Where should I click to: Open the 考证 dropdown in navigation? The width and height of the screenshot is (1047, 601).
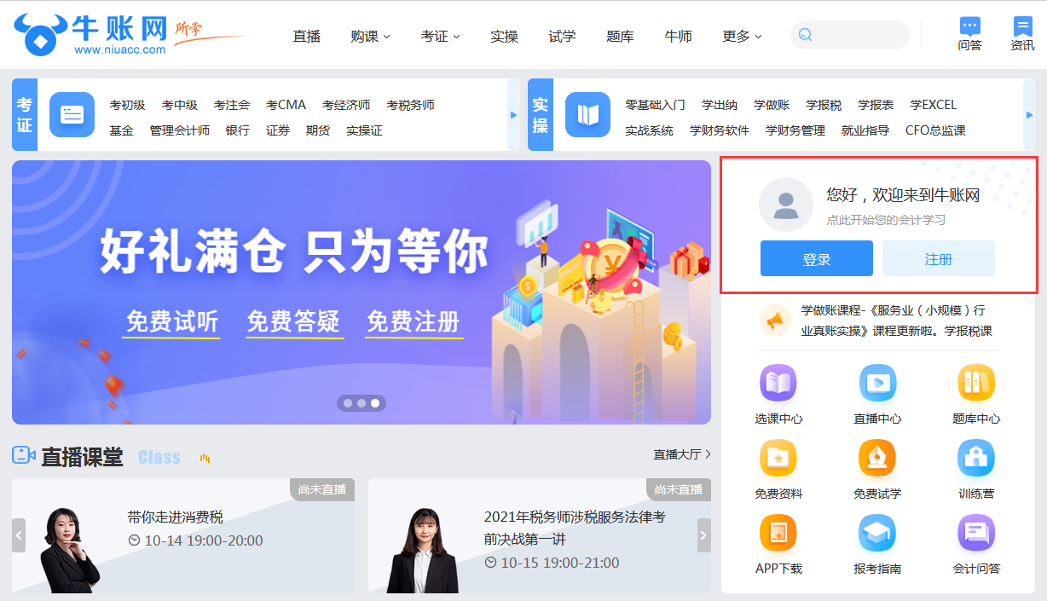coord(440,36)
